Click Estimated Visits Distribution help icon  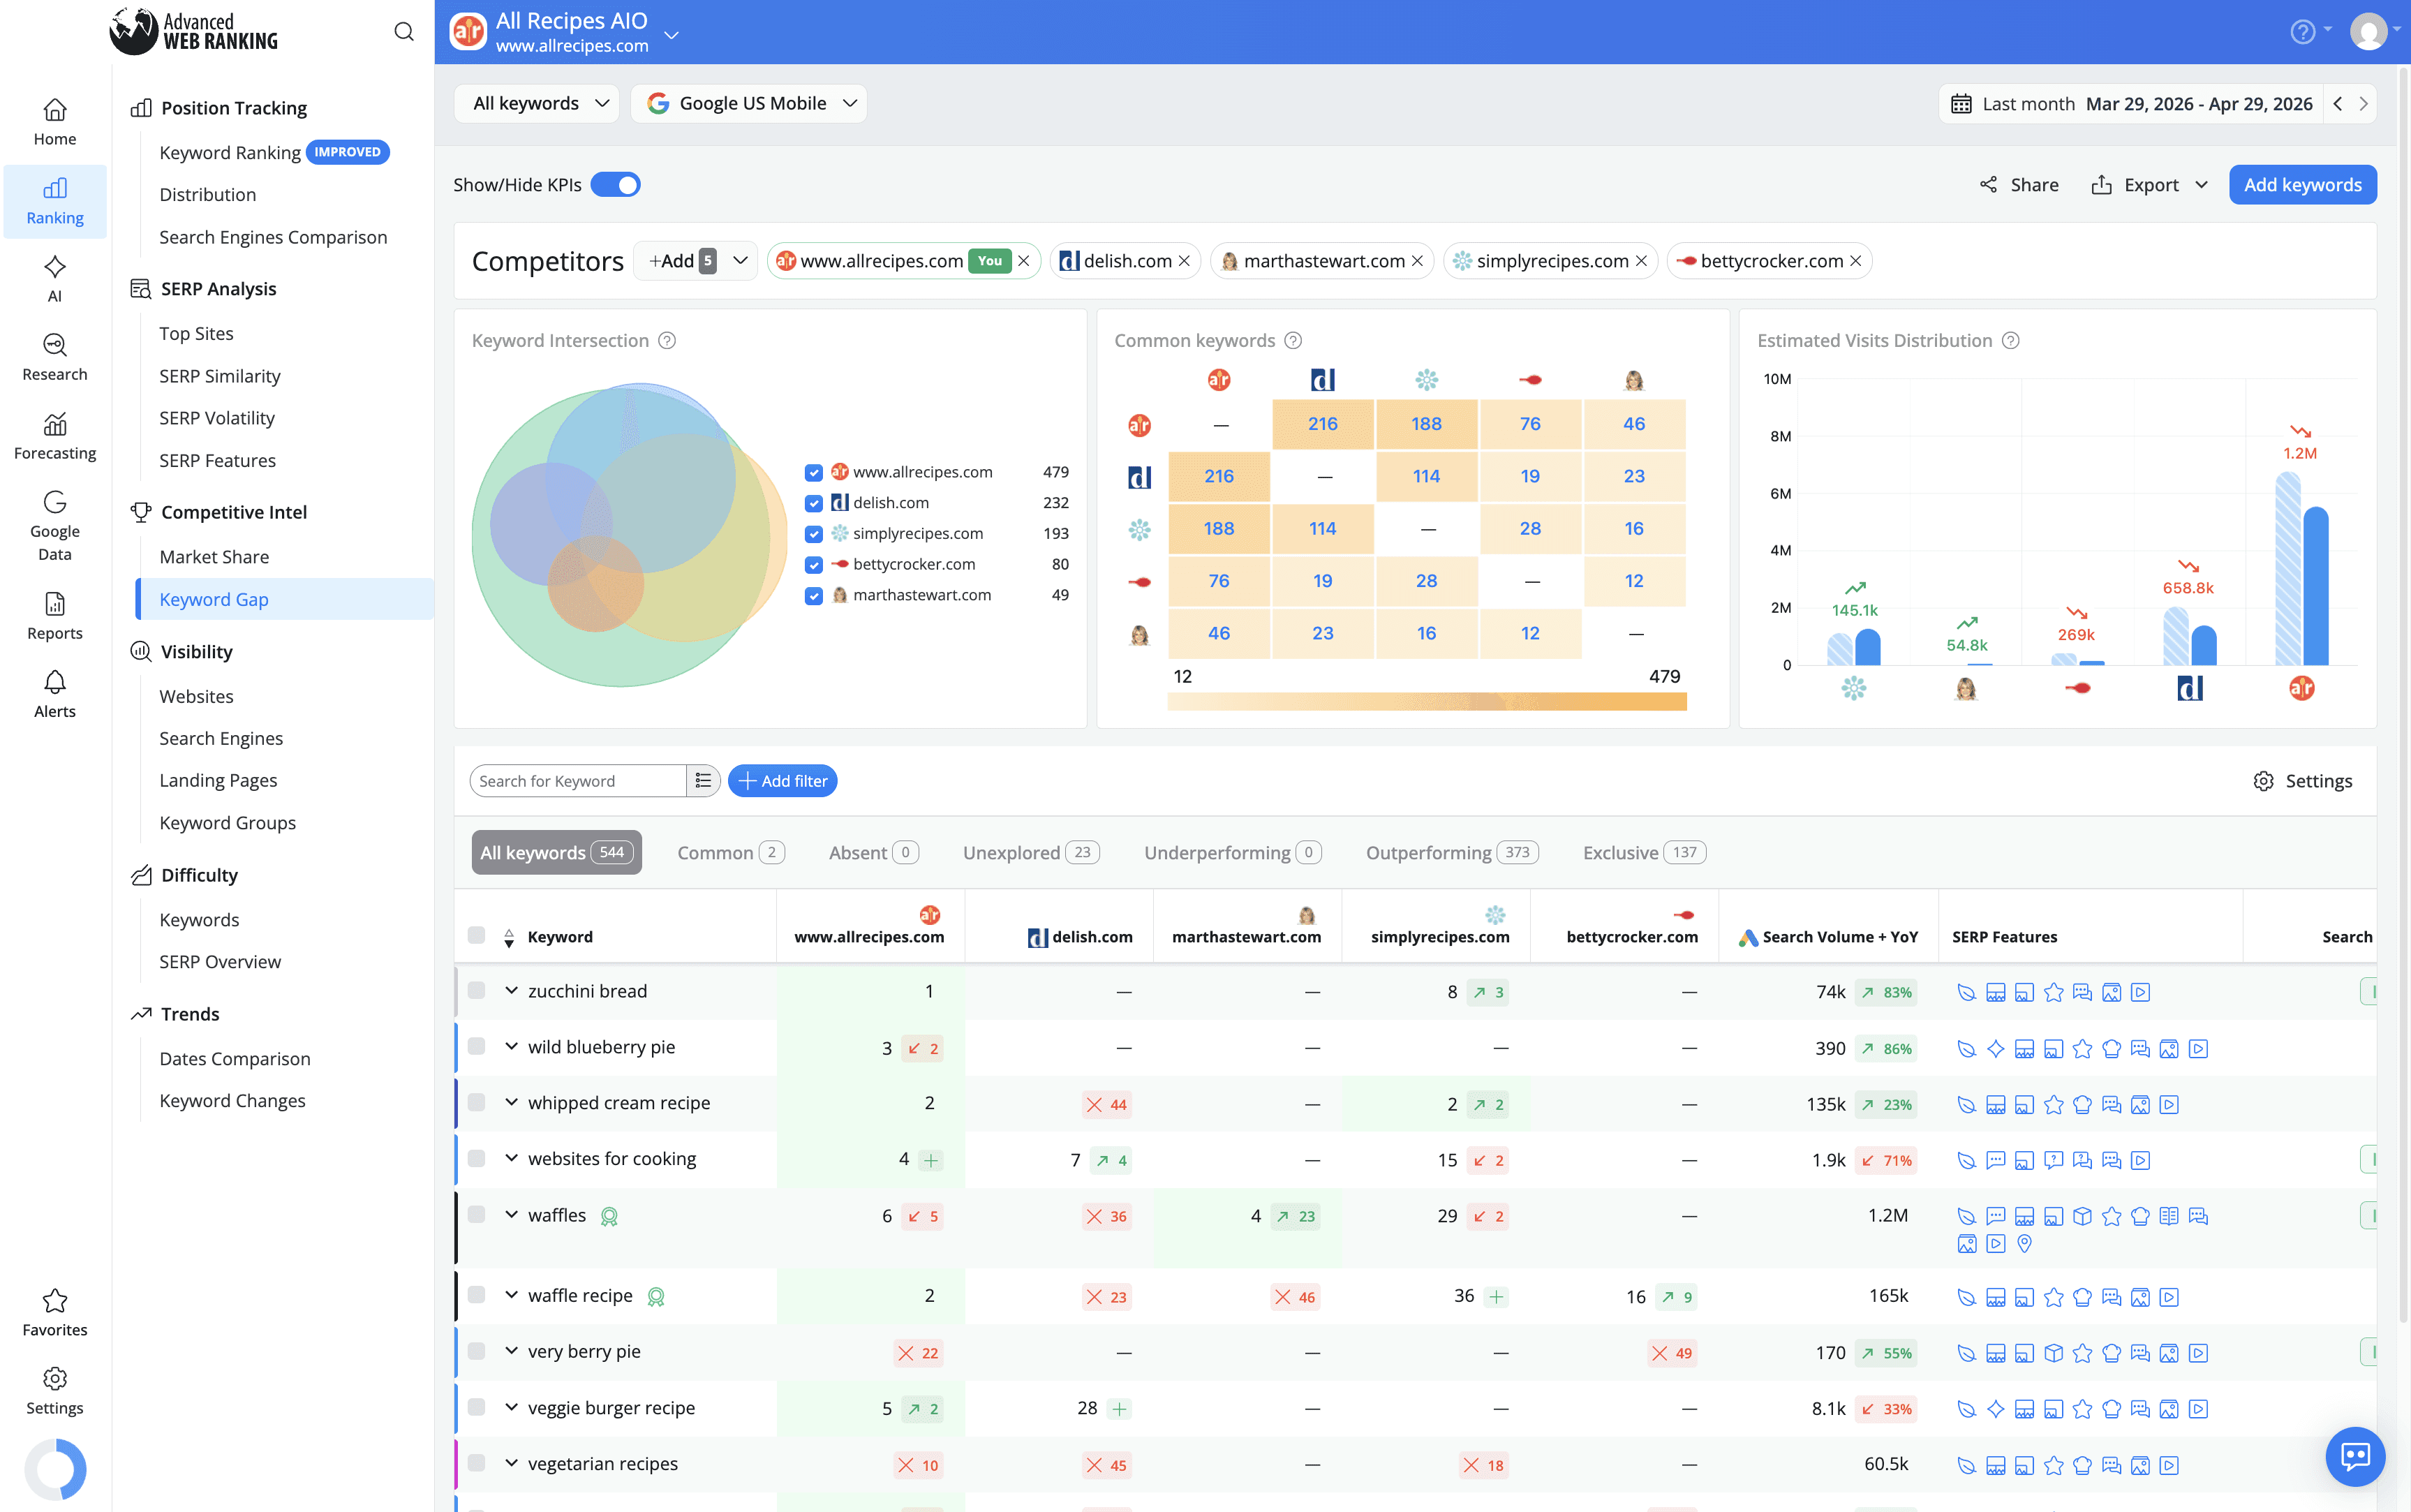(x=2011, y=341)
